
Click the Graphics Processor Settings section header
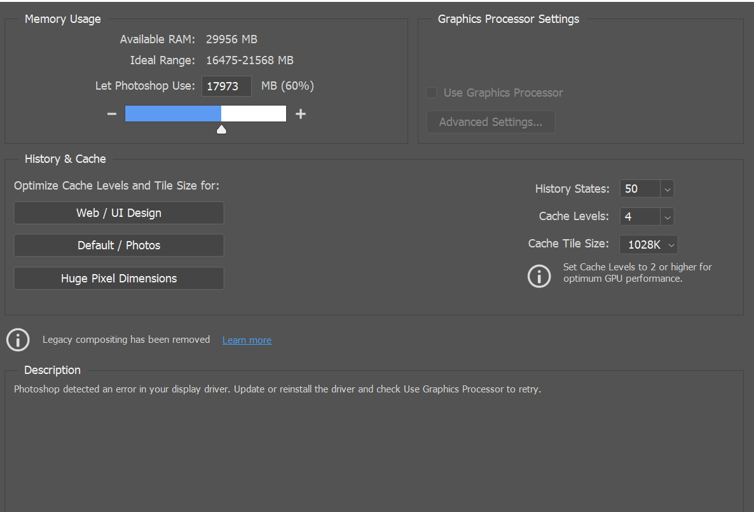coord(508,18)
